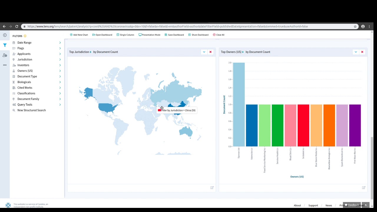Select Save Dashboard in toolbar

pyautogui.click(x=174, y=35)
